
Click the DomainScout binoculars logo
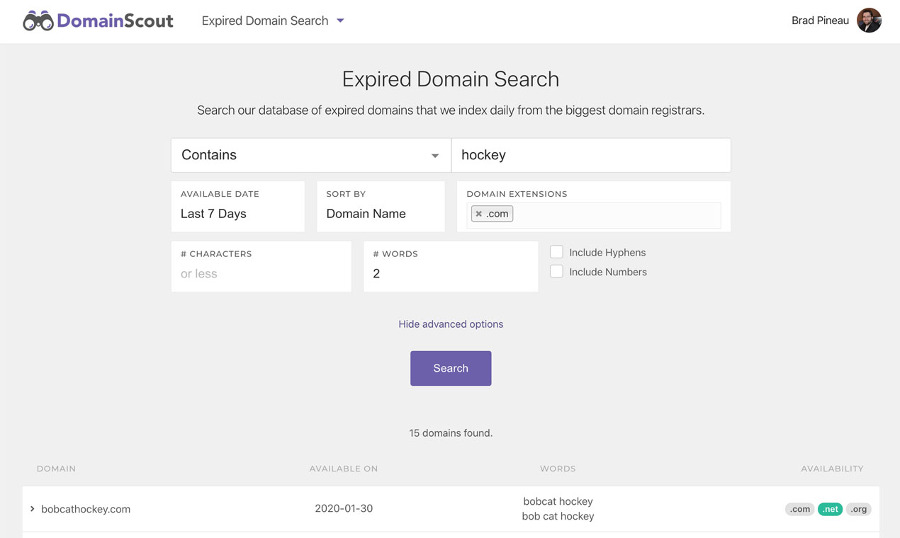(x=38, y=21)
